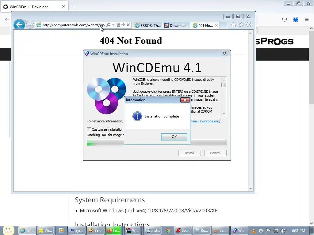Select the 'WinCDEmu - Download' Firefox tab
Viewport: 314px width, 235px height.
[x=34, y=7]
